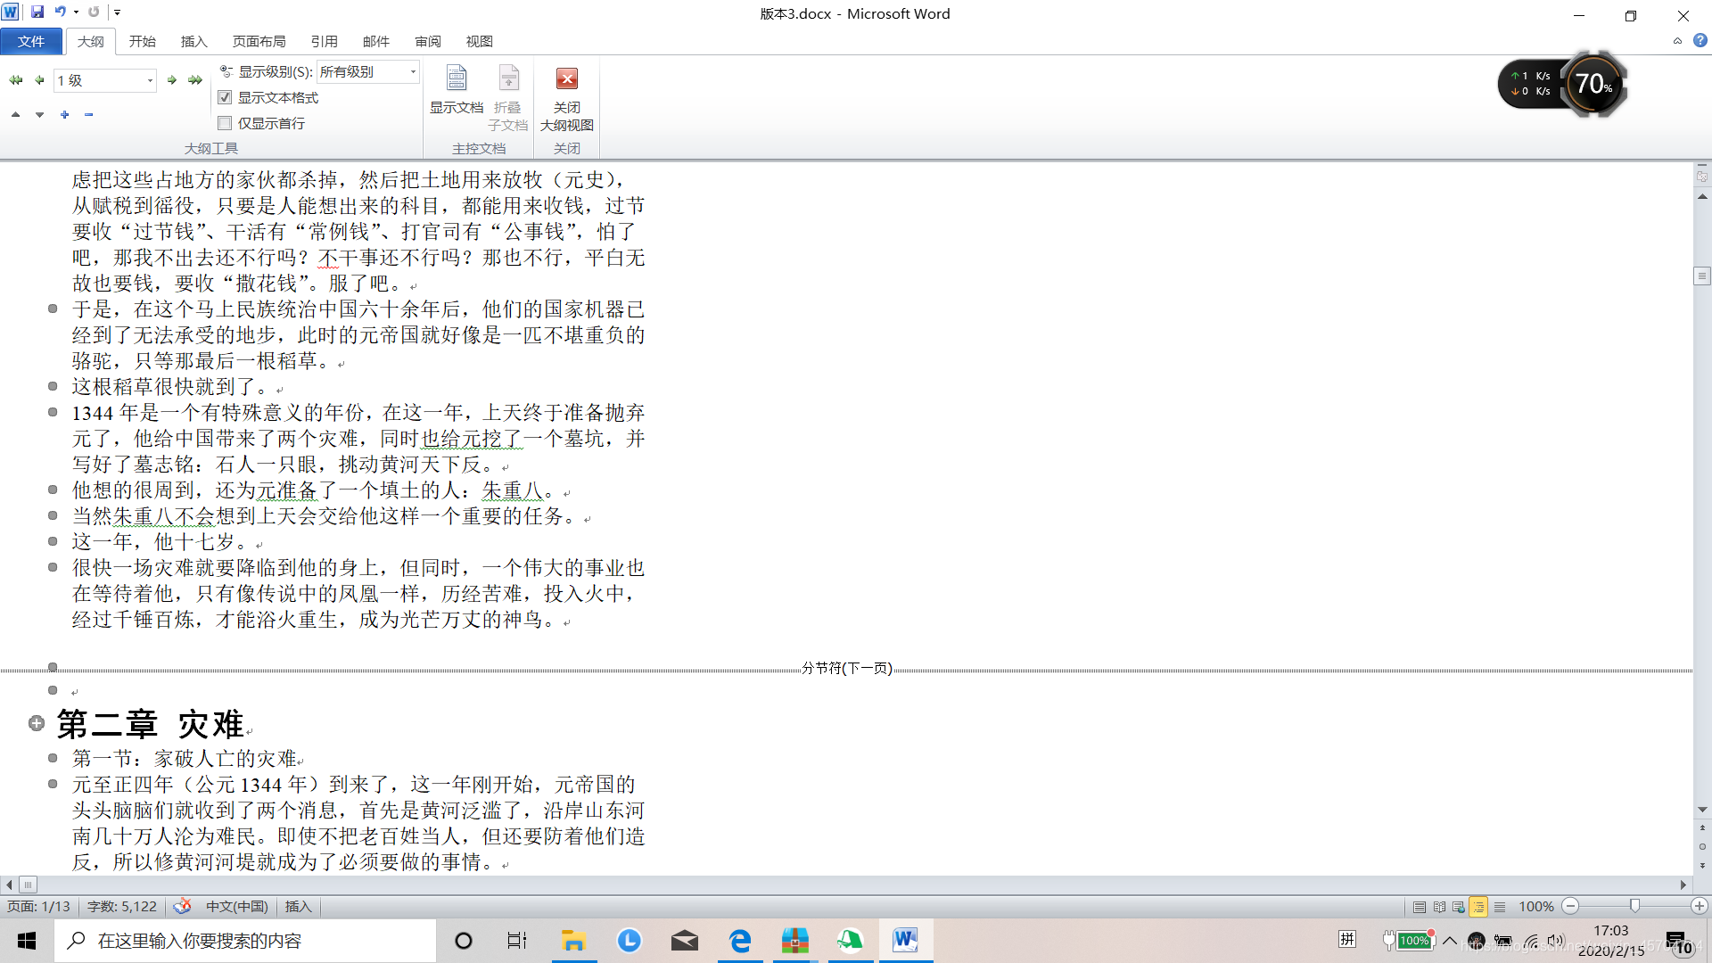Uncheck 显示文本格式 checkbox
The height and width of the screenshot is (963, 1712).
click(225, 97)
